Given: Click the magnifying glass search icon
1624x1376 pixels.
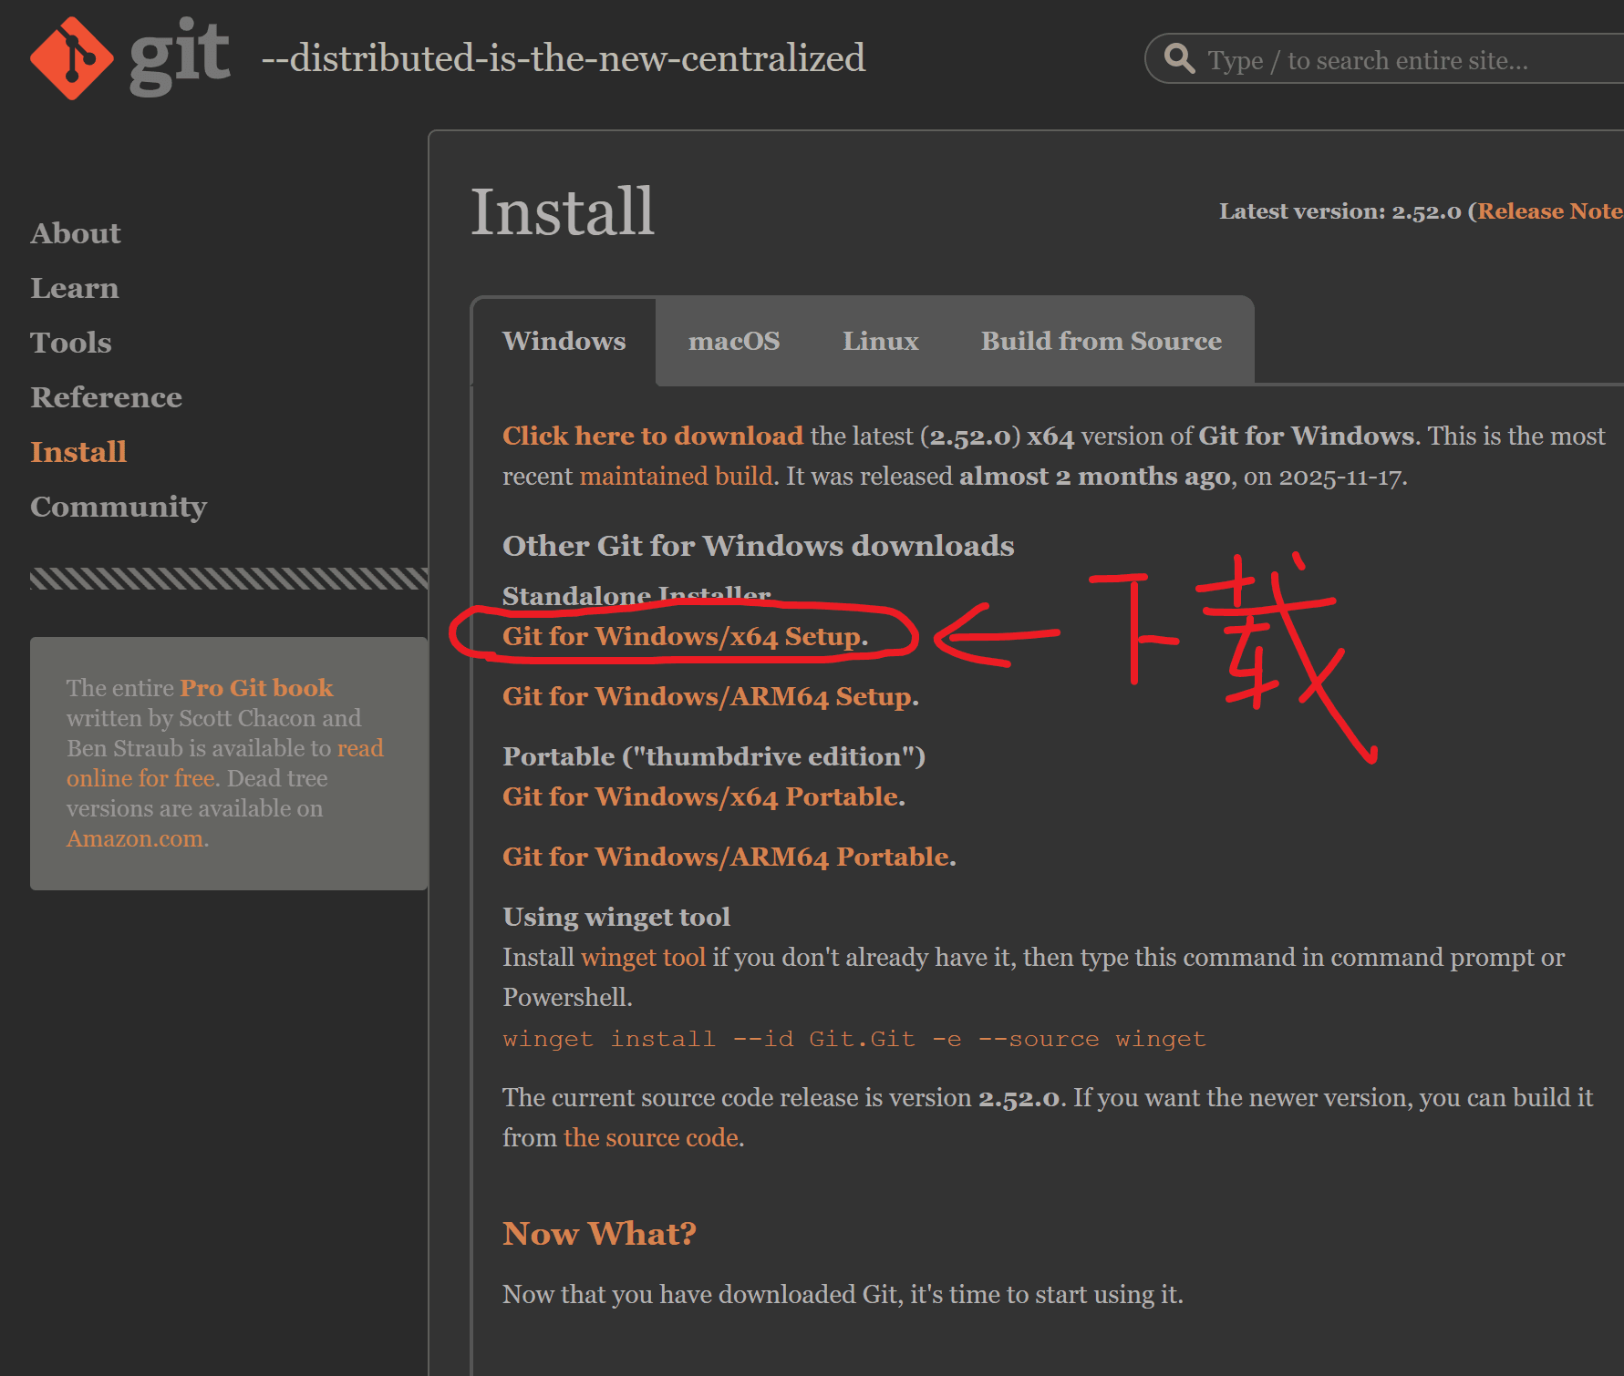Looking at the screenshot, I should click(x=1179, y=59).
